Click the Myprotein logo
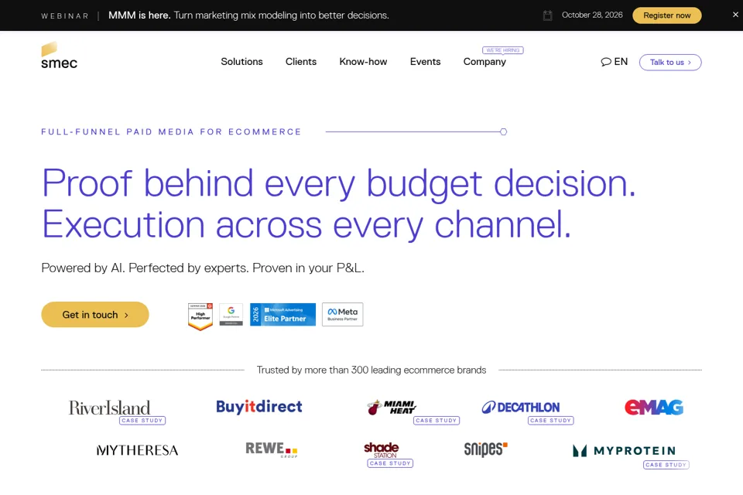Screen dimensions: 743x495 click(x=624, y=450)
